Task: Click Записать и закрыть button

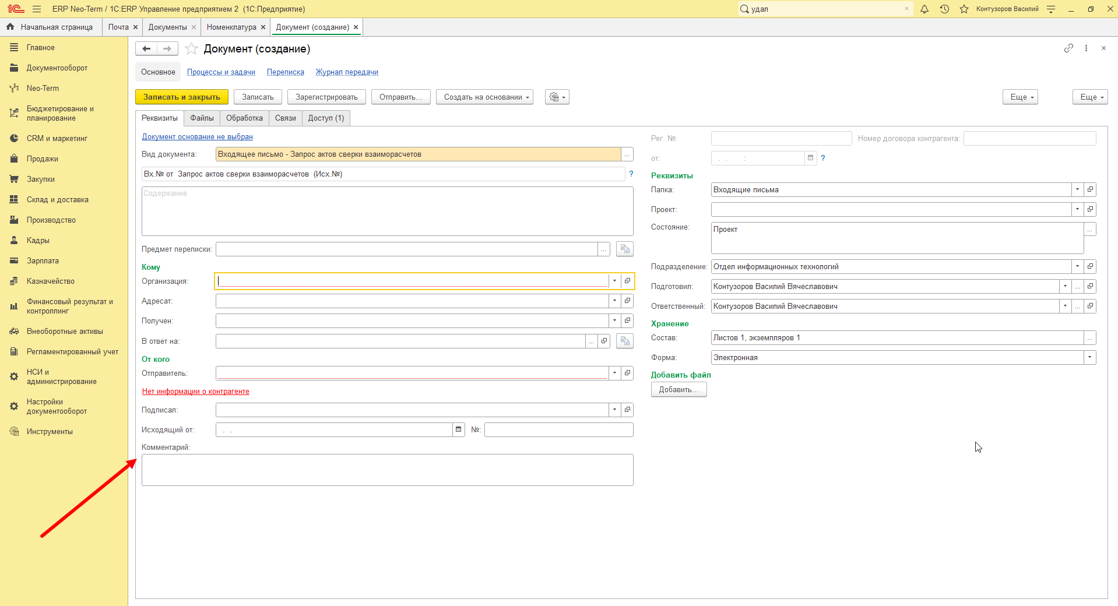Action: [182, 97]
